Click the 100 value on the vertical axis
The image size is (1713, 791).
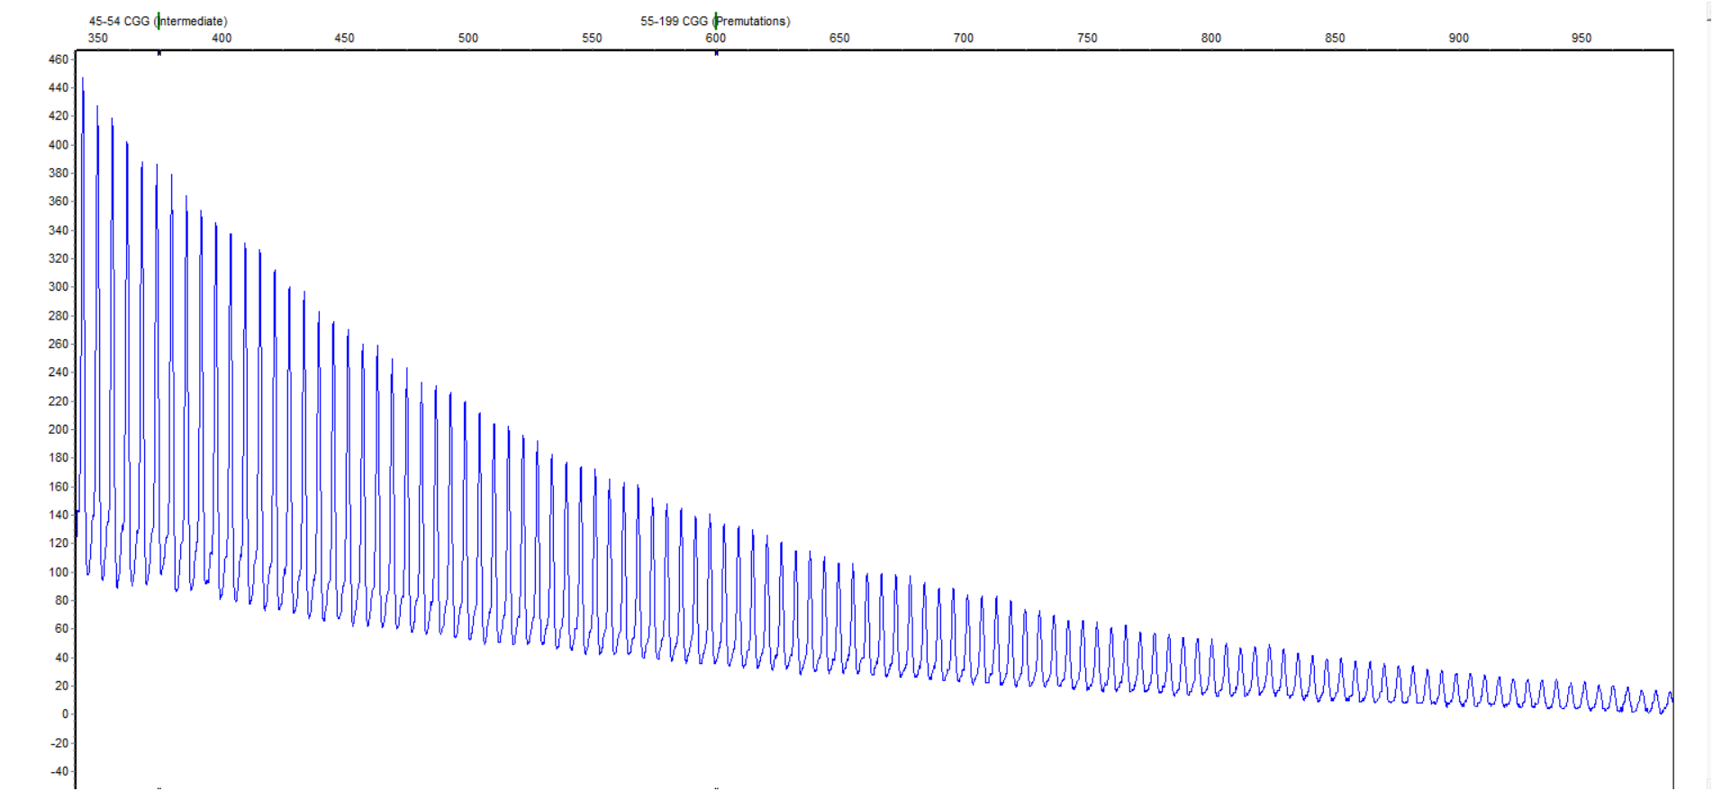[x=59, y=572]
